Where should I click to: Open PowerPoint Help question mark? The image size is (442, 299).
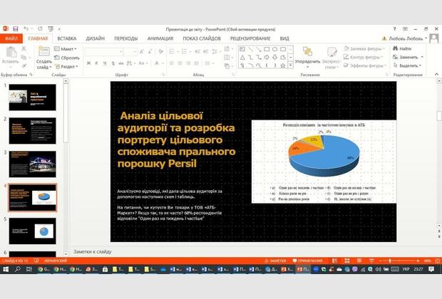[x=395, y=29]
